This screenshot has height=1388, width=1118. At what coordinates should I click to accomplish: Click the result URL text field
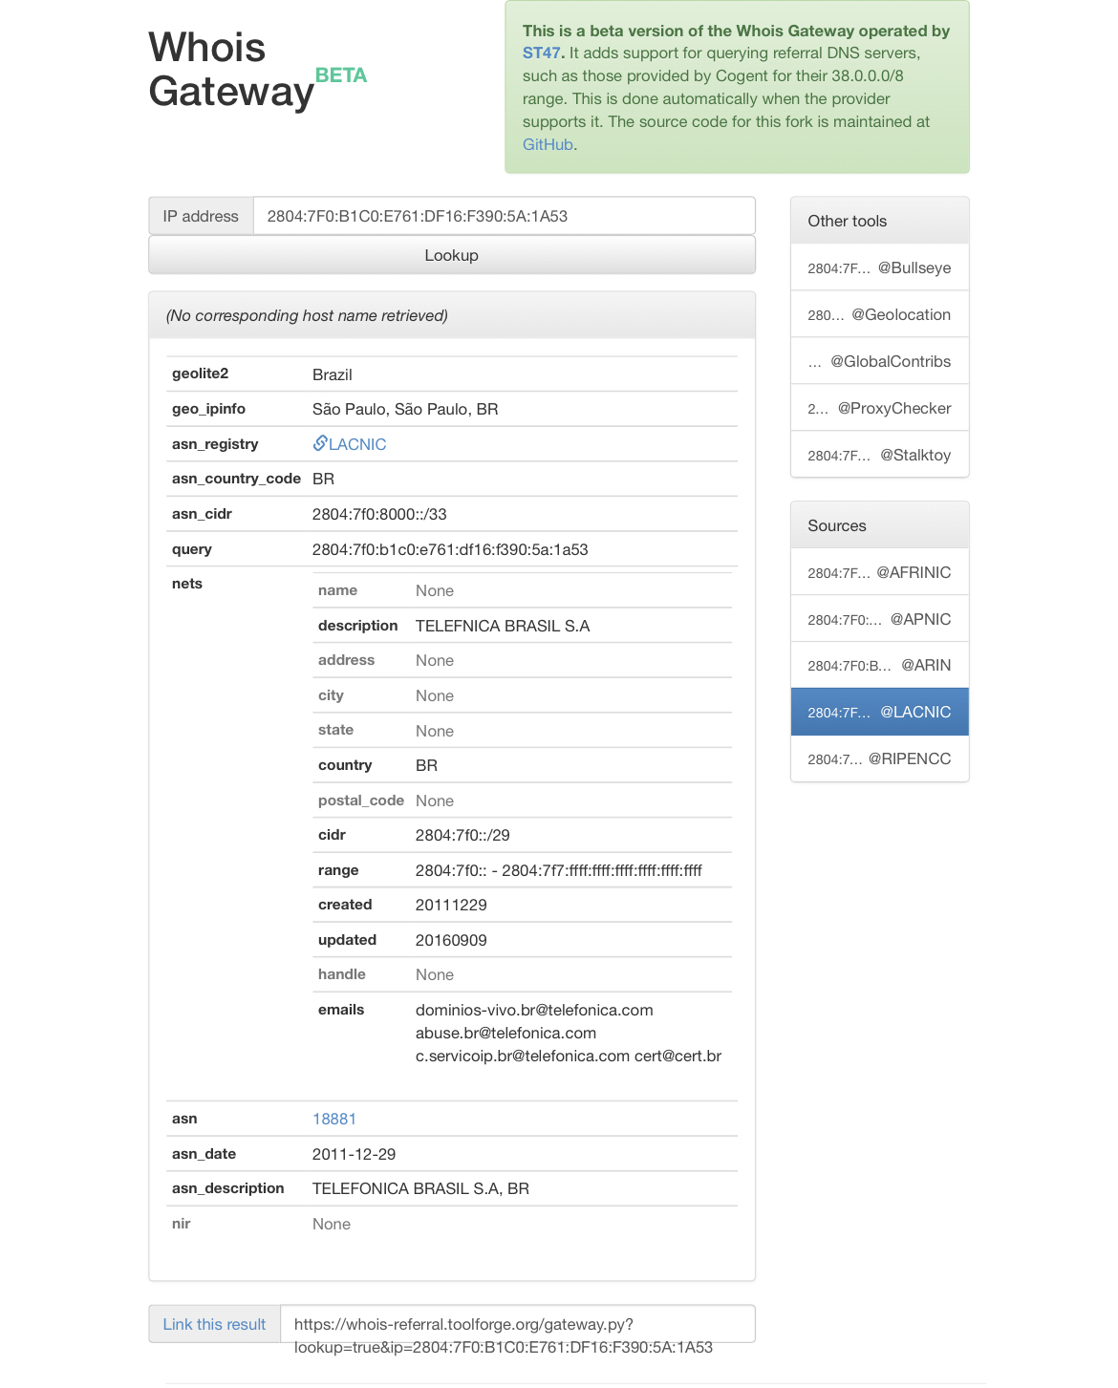[518, 1324]
